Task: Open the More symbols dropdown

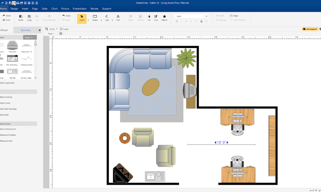Action: coord(30,37)
